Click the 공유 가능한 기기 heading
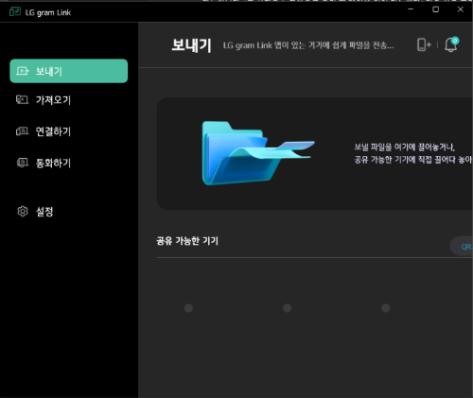473x398 pixels. (x=187, y=241)
